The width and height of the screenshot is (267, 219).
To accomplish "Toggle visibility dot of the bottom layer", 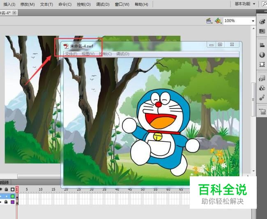I will pos(0,202).
